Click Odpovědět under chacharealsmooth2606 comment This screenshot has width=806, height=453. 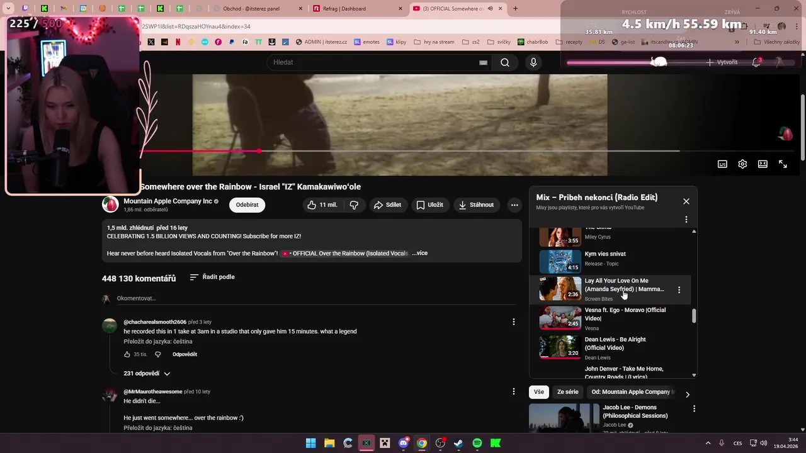point(184,354)
